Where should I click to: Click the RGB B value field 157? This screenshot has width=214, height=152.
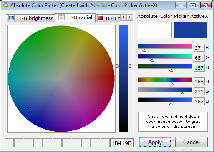point(199,68)
